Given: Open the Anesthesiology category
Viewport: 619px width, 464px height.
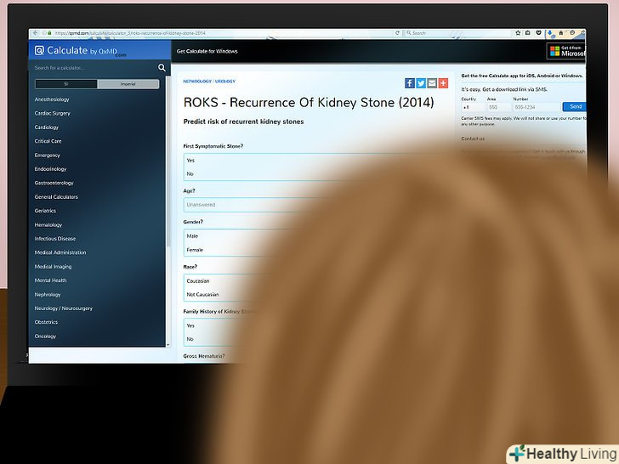Looking at the screenshot, I should (x=52, y=99).
